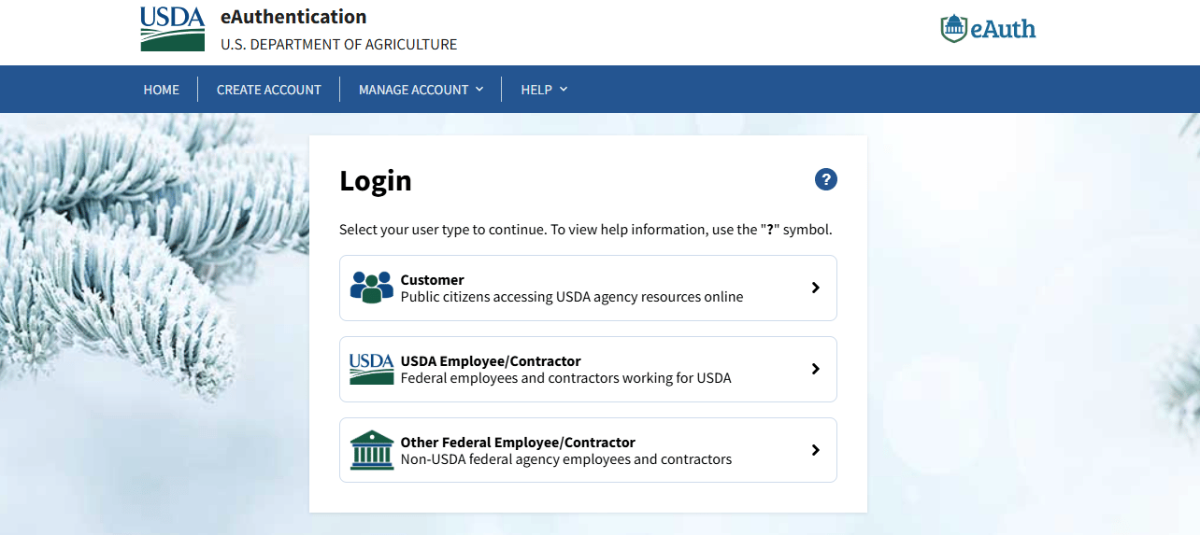
Task: Open login help with question mark icon
Action: pyautogui.click(x=825, y=180)
